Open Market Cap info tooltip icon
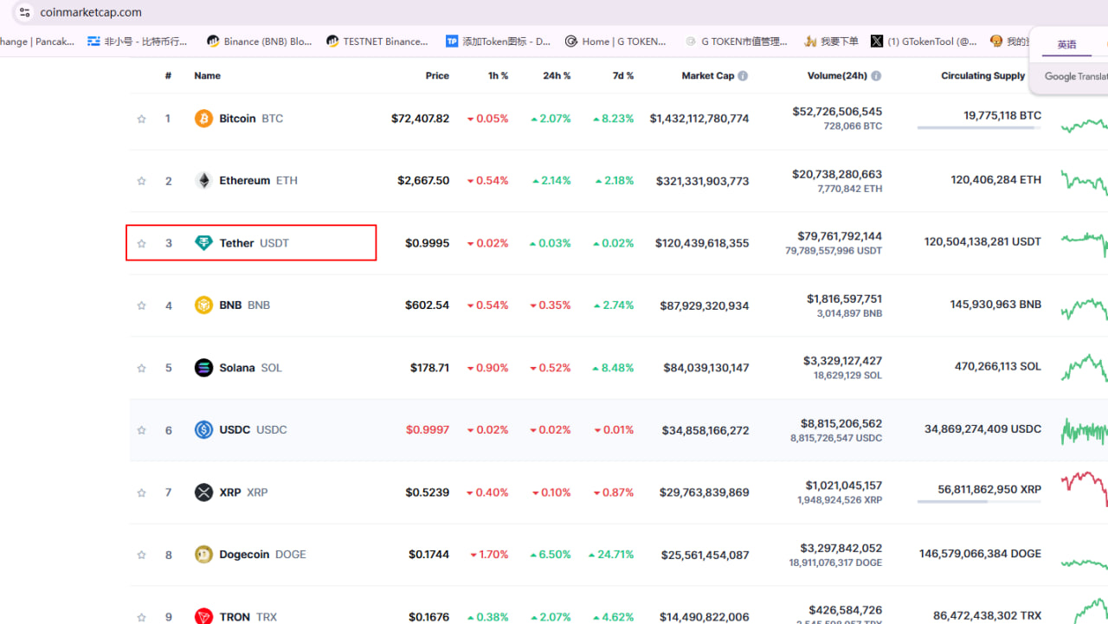Image resolution: width=1108 pixels, height=624 pixels. (x=743, y=76)
